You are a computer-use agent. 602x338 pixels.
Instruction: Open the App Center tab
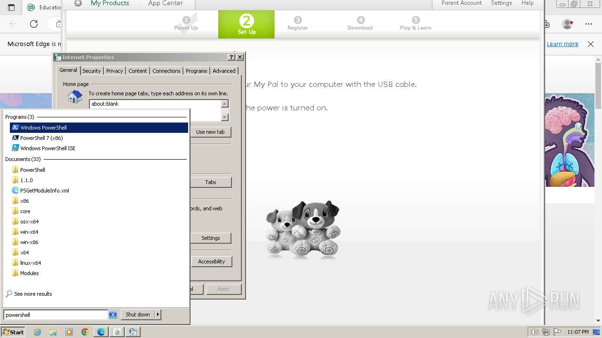tap(166, 3)
